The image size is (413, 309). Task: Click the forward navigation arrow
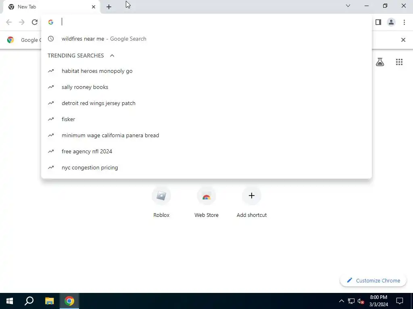[x=22, y=22]
